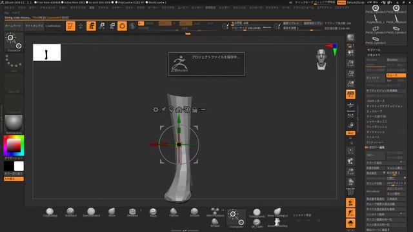
Task: Select the Standard brush
Action: point(70,212)
